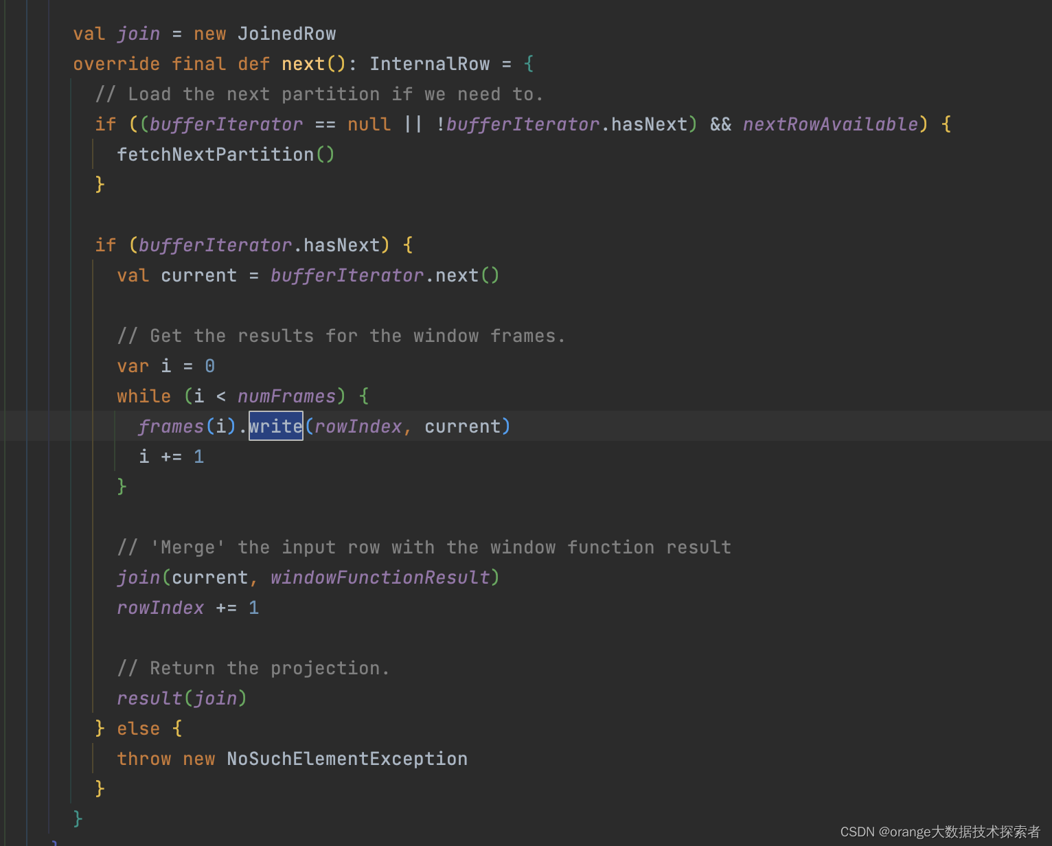Click comment 'Get the results for the window frames.'
The width and height of the screenshot is (1052, 846).
point(341,336)
